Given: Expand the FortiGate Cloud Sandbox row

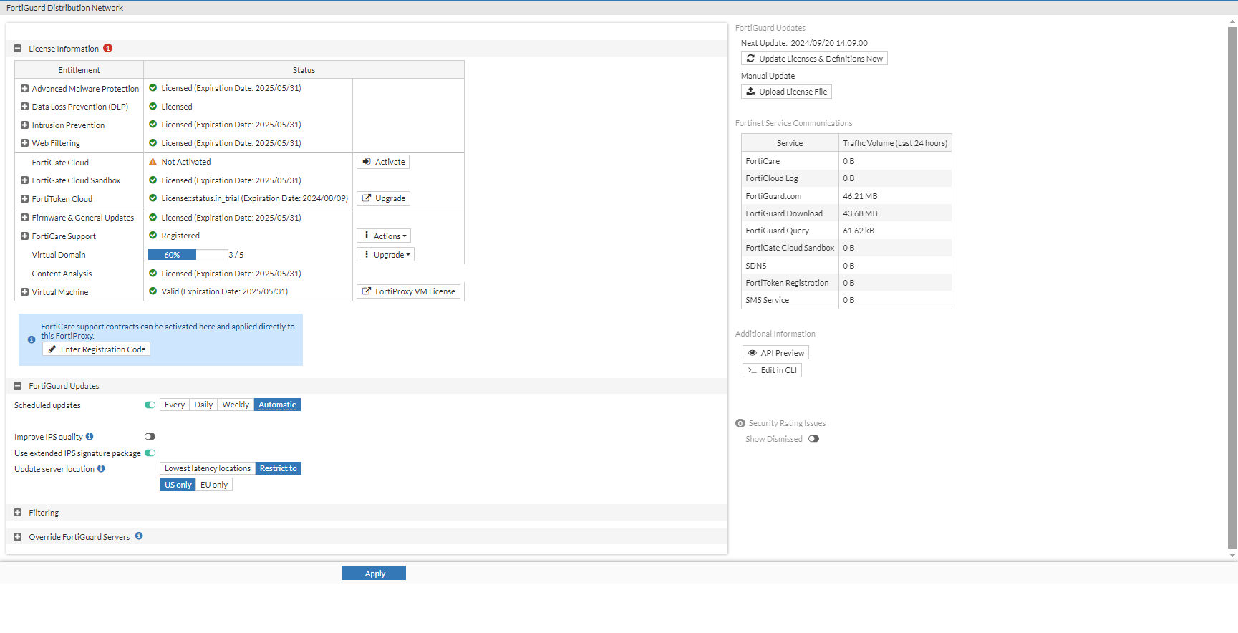Looking at the screenshot, I should [x=25, y=180].
